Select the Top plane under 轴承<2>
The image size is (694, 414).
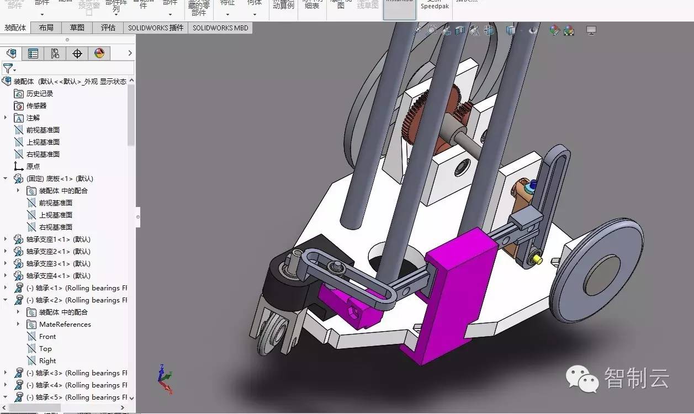[45, 348]
